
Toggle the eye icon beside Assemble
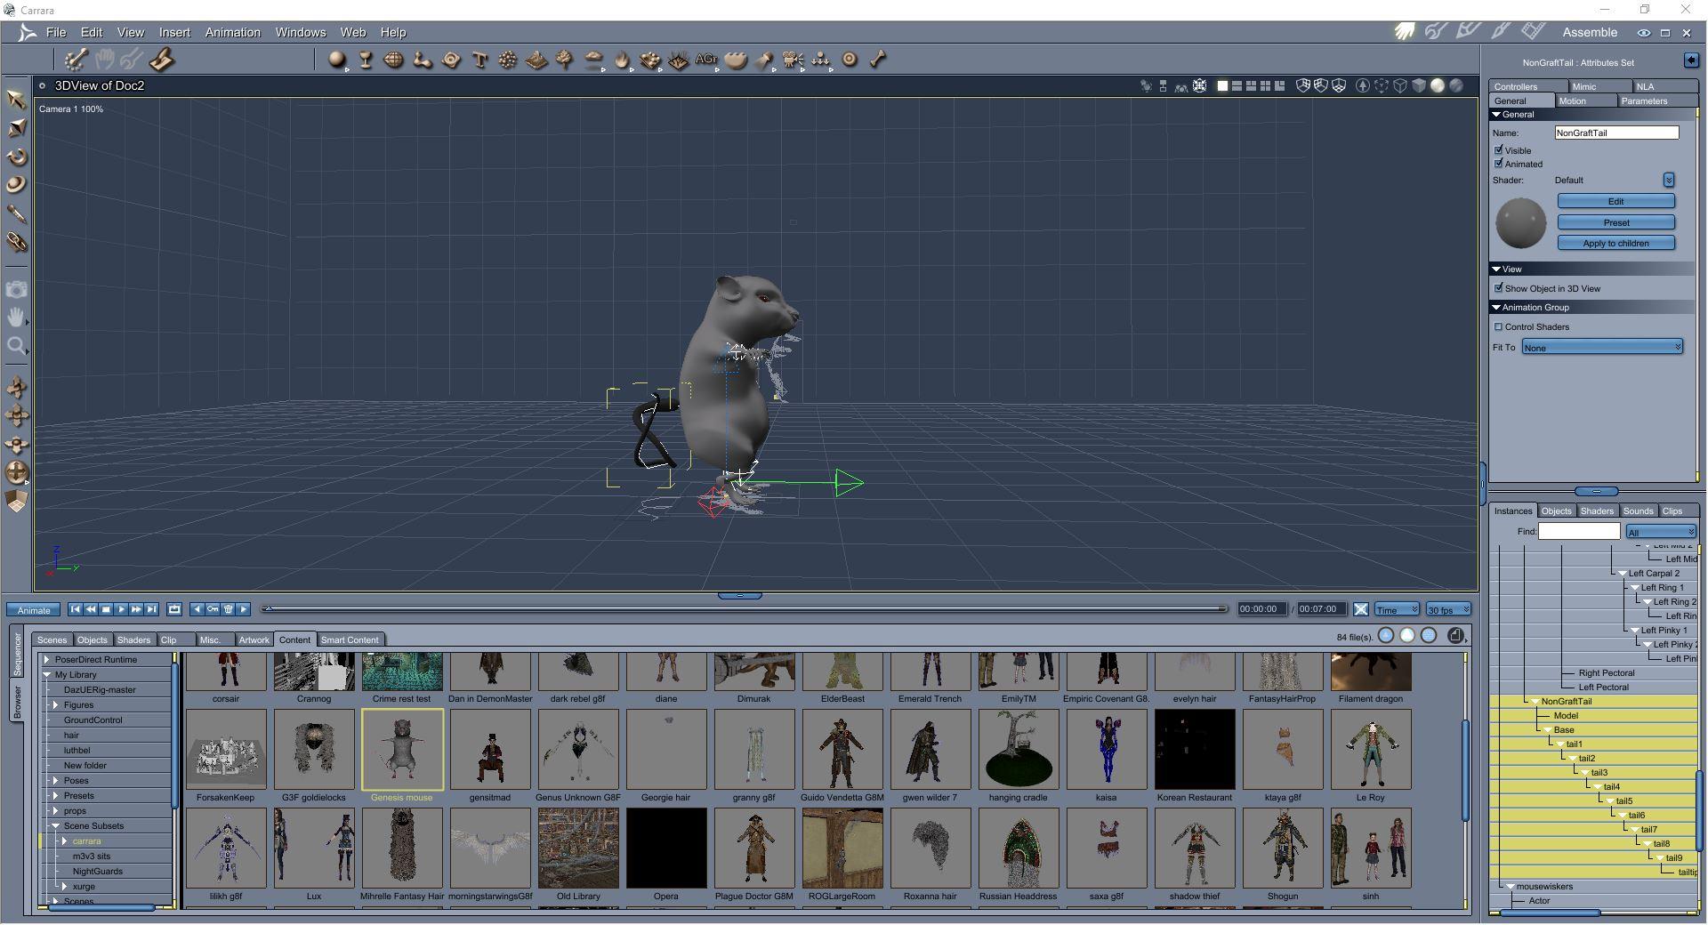pyautogui.click(x=1643, y=33)
